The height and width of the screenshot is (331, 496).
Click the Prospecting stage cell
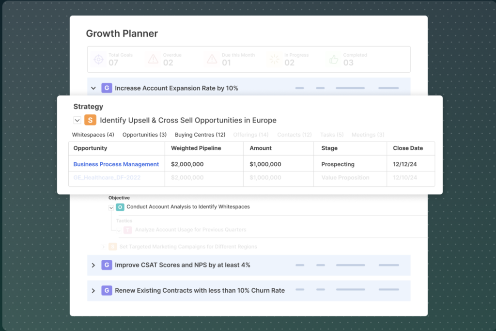[x=338, y=164]
